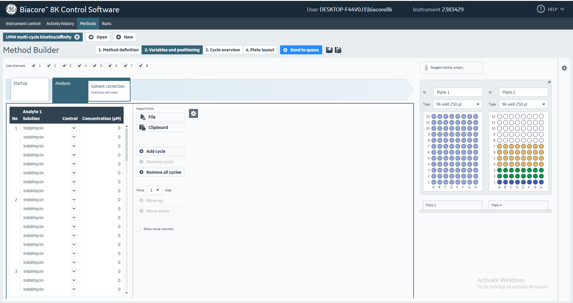Image resolution: width=573 pixels, height=303 pixels.
Task: Expand the Move step count dropdown
Action: coord(157,190)
